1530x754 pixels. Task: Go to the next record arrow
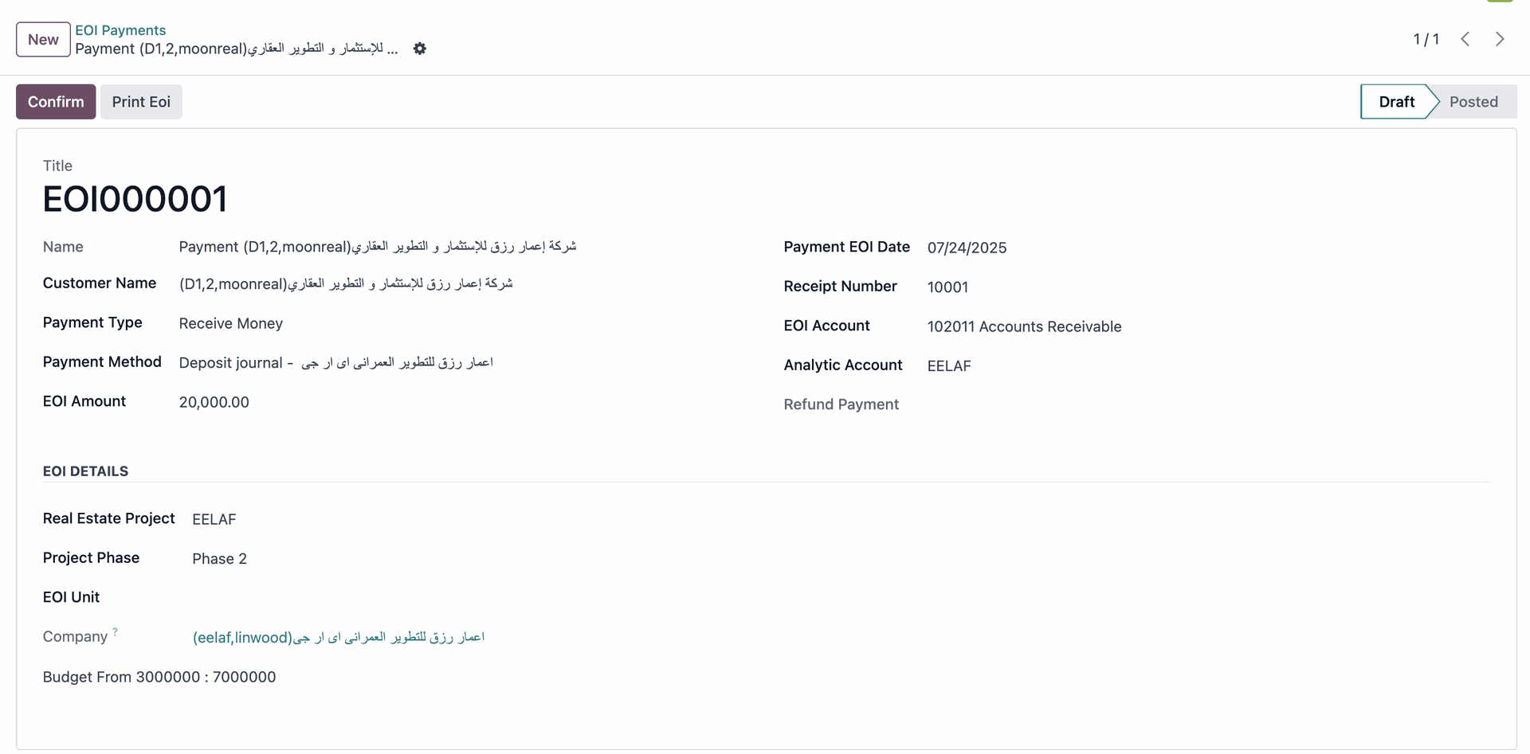coord(1500,39)
